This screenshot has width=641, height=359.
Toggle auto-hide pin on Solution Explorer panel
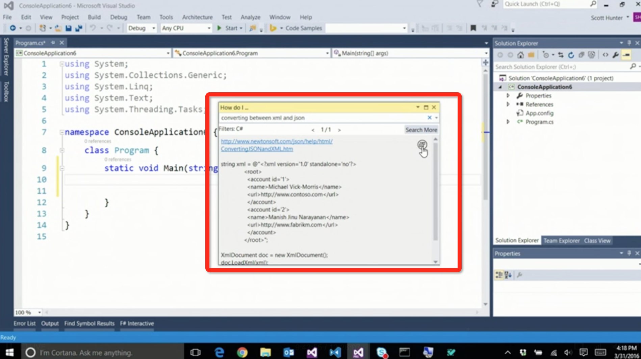point(629,43)
